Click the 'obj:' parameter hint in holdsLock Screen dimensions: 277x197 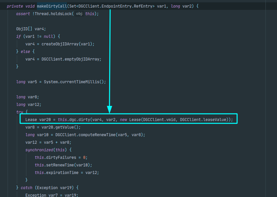click(79, 14)
